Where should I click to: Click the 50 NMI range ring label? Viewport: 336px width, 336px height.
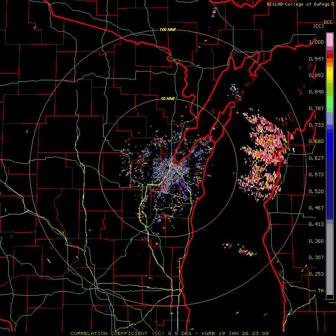click(x=168, y=99)
